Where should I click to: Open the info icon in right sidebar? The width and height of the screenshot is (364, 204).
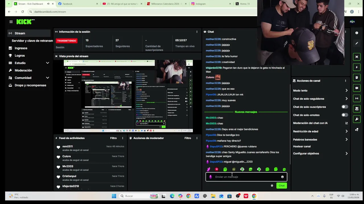357,33
